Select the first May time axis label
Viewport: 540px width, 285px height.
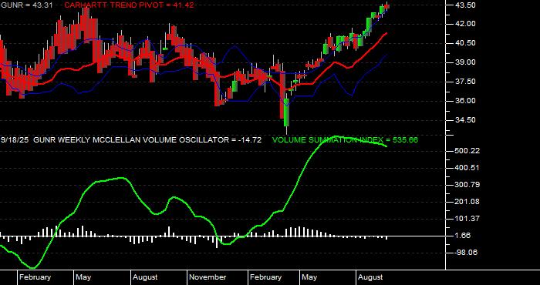point(83,277)
